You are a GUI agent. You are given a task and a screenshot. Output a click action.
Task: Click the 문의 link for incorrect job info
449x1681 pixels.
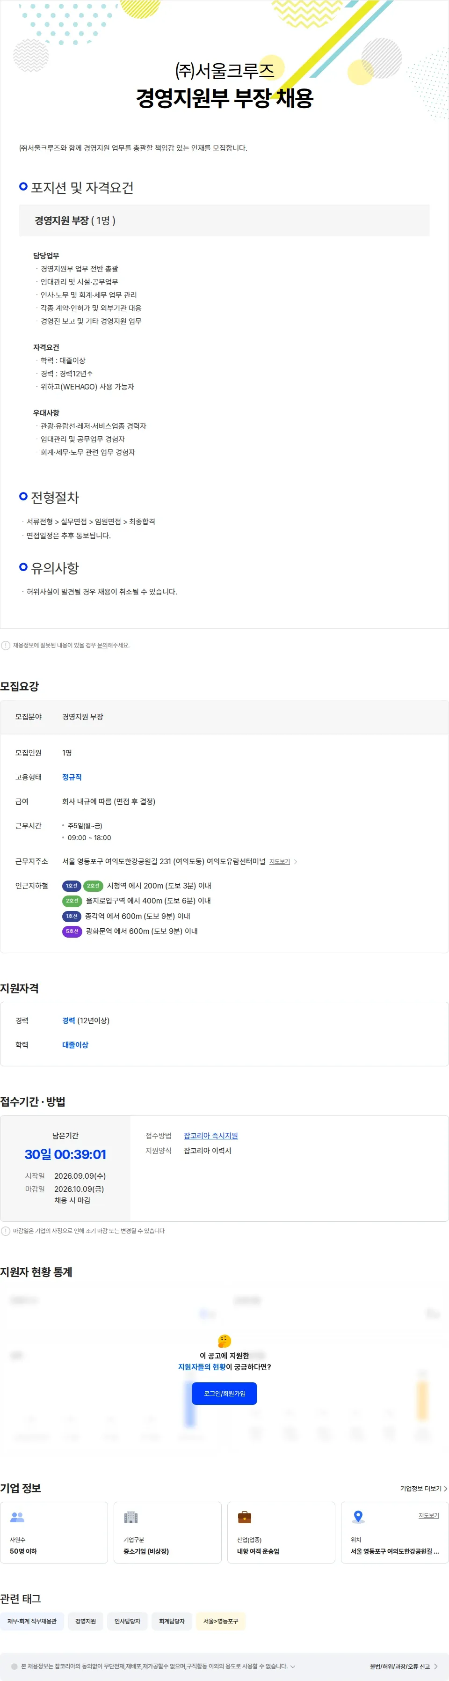pyautogui.click(x=101, y=645)
